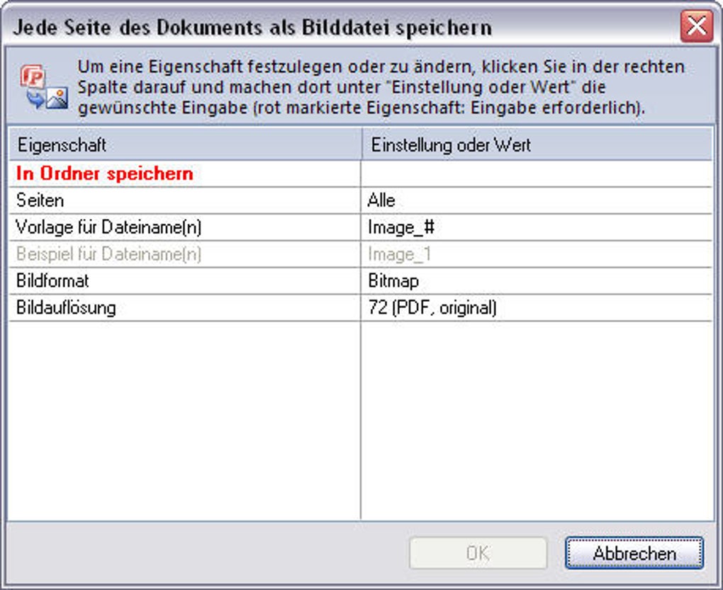The height and width of the screenshot is (590, 723).
Task: Click the Abbrechen button
Action: tap(634, 553)
